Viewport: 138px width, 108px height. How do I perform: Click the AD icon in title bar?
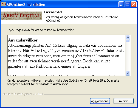click(x=4, y=4)
